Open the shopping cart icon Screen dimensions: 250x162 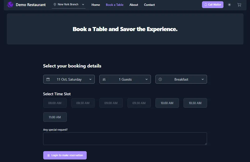coord(239,5)
